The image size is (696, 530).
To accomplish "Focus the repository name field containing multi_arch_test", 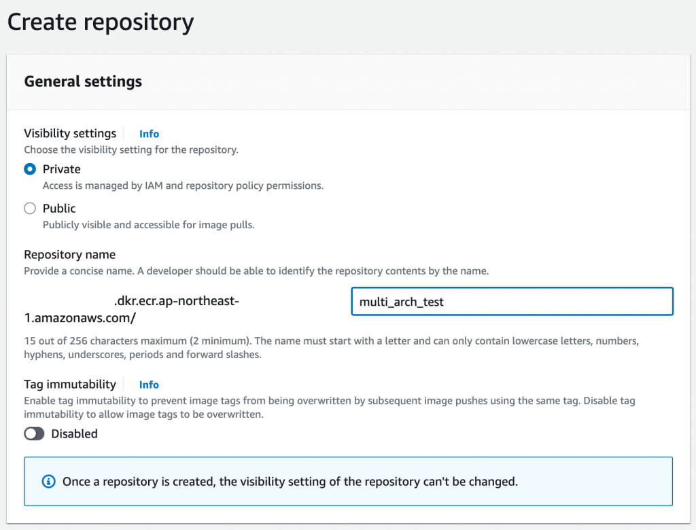I will pyautogui.click(x=512, y=302).
